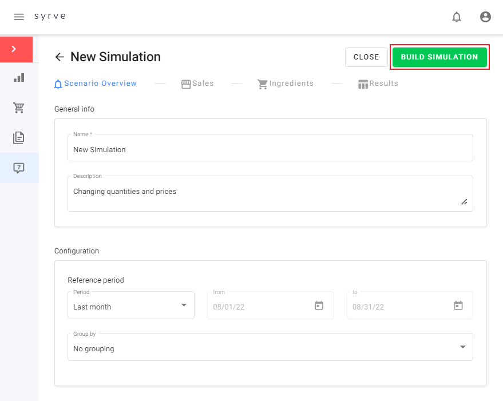Click into the Name input field
Screen dimensions: 503x401
[270, 149]
